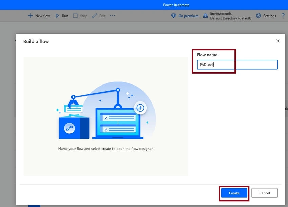Click the flow designer illustration
The width and height of the screenshot is (288, 207).
point(106,110)
